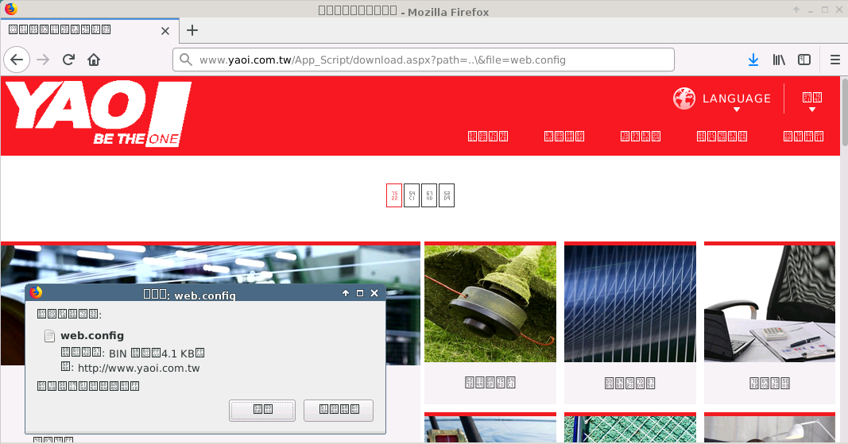
Task: Click the up-arrow button on Firefox title bar
Action: pos(796,10)
